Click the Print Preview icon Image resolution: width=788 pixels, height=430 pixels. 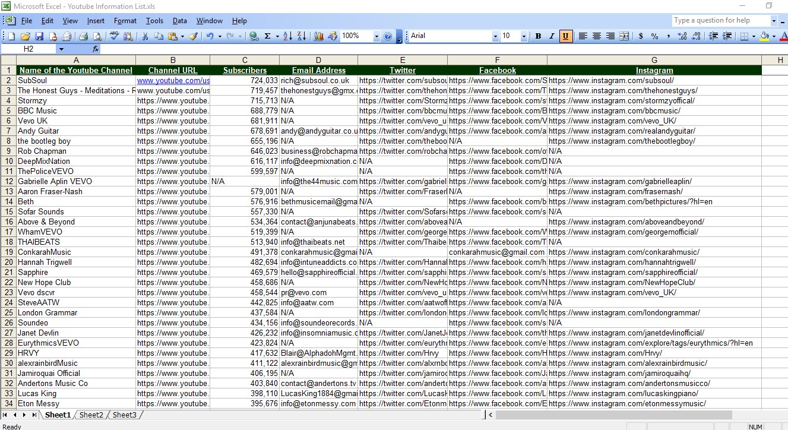[98, 36]
